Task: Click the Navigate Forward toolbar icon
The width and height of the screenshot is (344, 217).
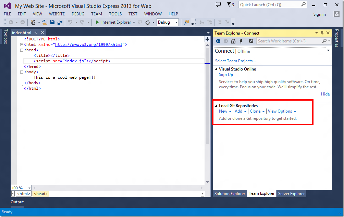Action: pos(23,22)
